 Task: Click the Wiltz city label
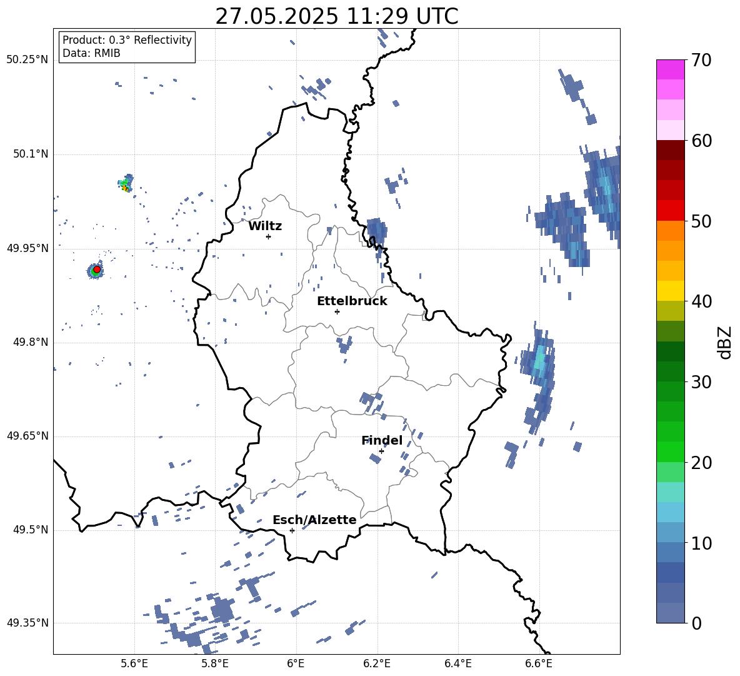265,226
